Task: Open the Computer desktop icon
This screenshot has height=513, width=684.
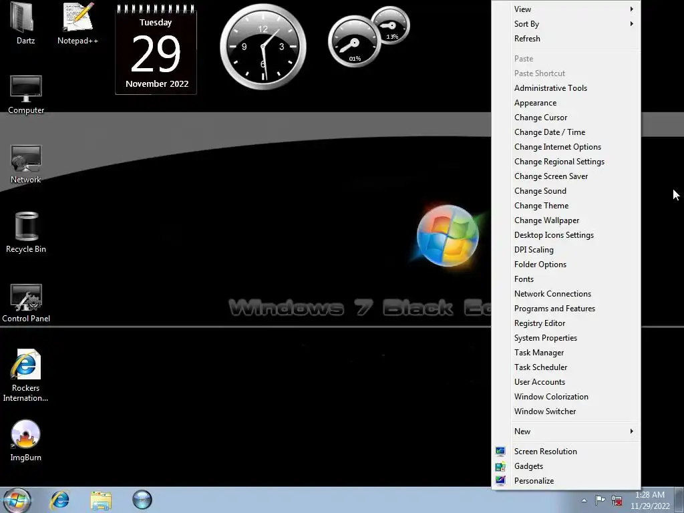Action: [26, 89]
